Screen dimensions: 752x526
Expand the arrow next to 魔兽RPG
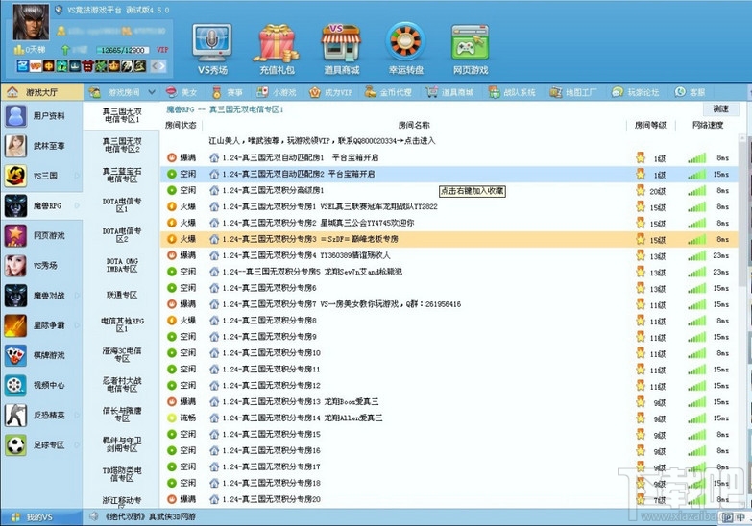pyautogui.click(x=77, y=205)
